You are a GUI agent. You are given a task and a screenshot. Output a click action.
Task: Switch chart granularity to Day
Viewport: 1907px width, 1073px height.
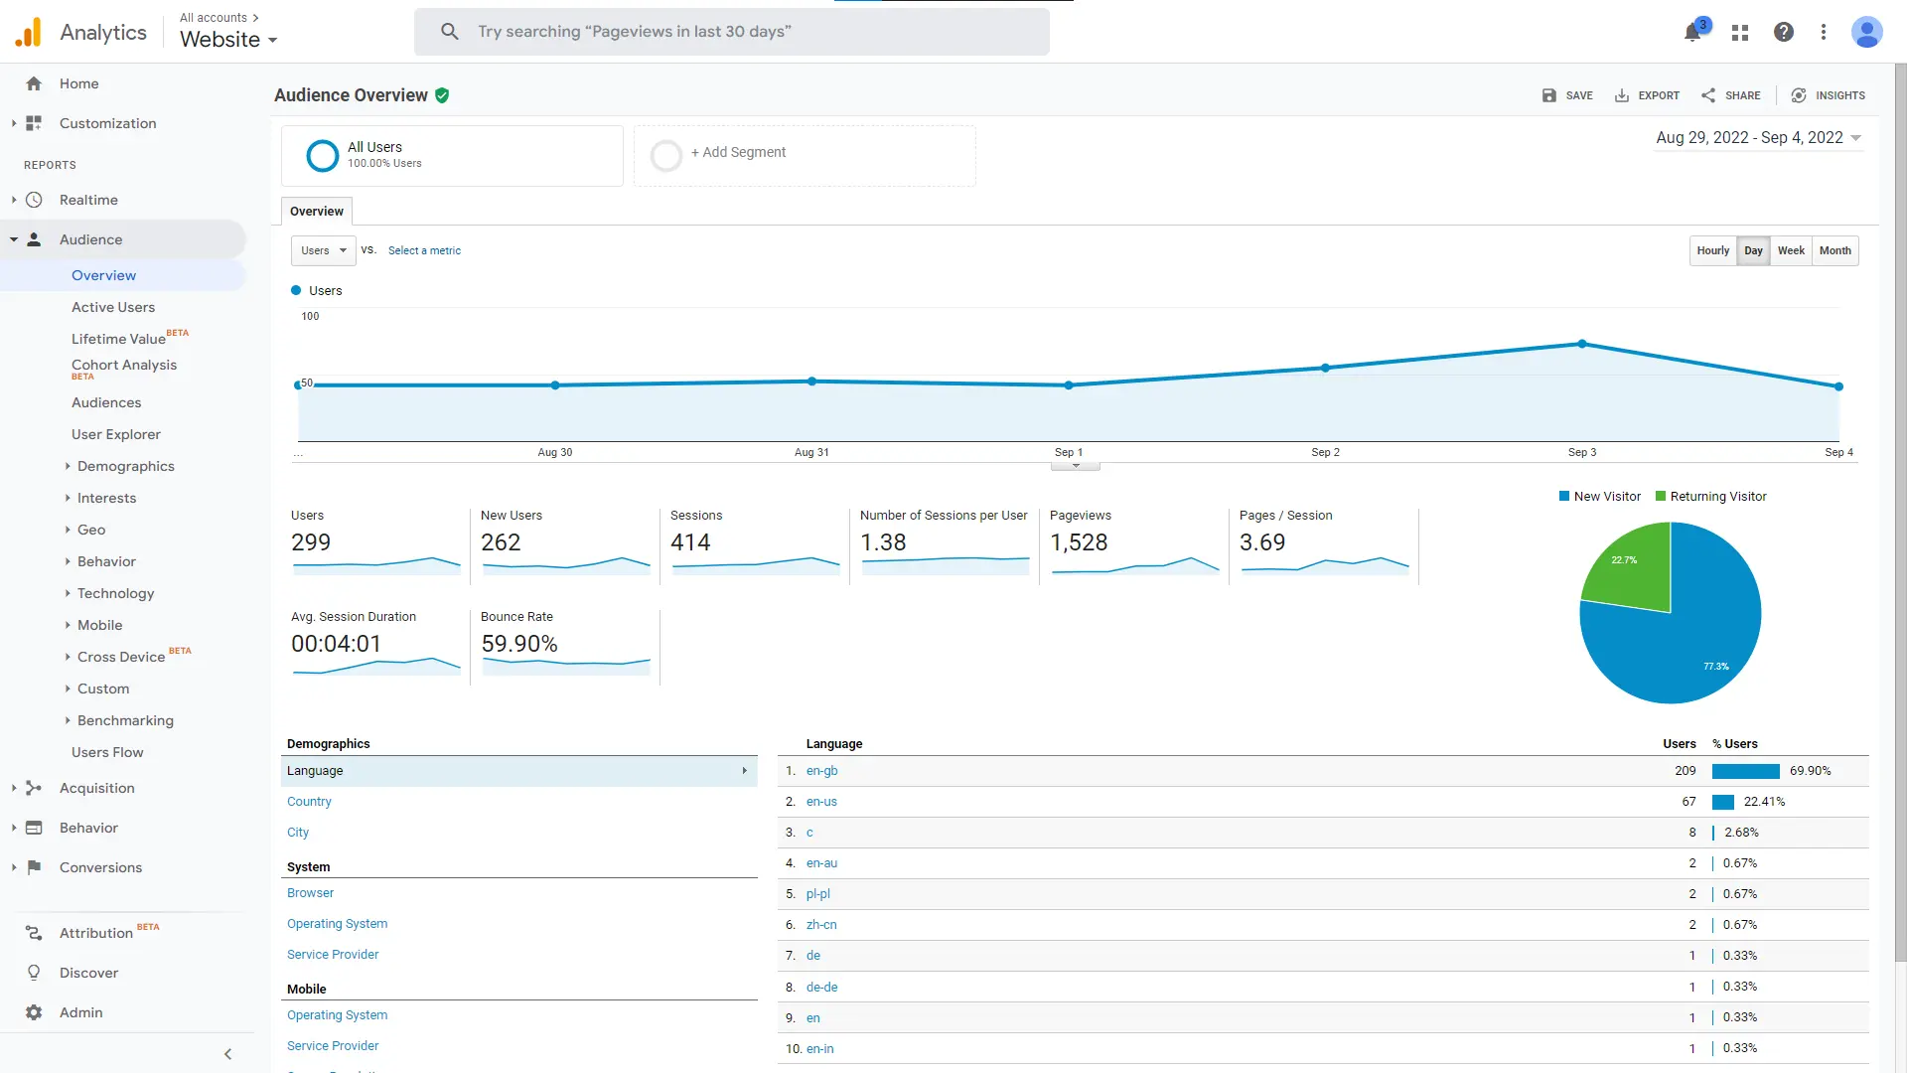click(x=1753, y=250)
